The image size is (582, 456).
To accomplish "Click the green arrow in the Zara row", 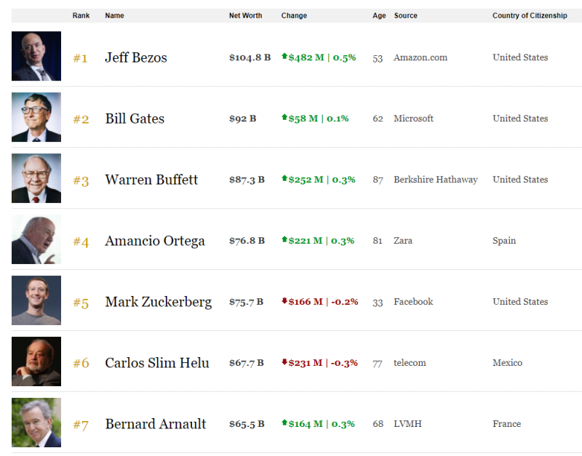I will point(284,240).
